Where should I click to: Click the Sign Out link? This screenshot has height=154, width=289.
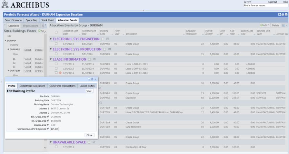click(273, 2)
